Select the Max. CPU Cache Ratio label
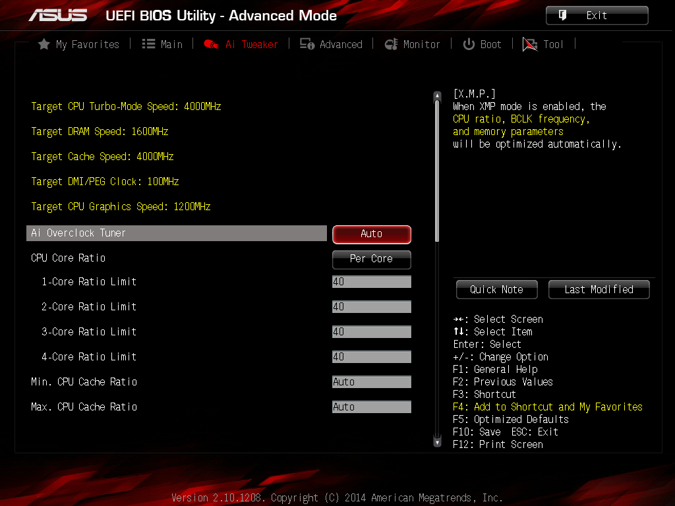Screen dimensions: 675x506 click(x=84, y=407)
